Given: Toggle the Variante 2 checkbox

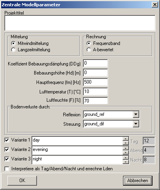Looking at the screenshot, I should click(x=7, y=149).
